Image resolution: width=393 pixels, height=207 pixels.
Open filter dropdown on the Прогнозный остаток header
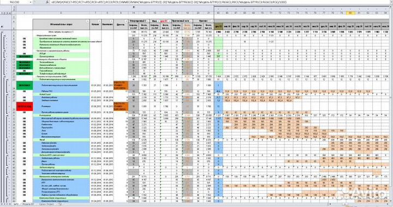(191, 21)
